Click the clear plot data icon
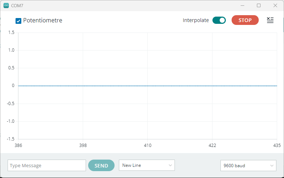 (x=270, y=20)
